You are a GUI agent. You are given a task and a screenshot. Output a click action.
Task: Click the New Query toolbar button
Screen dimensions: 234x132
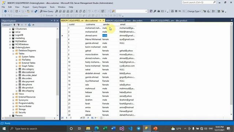(x=46, y=11)
